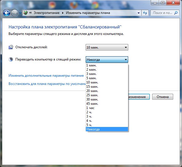Click Восстановить для плана параметры по умолчанию link
This screenshot has height=167, width=182.
[47, 84]
